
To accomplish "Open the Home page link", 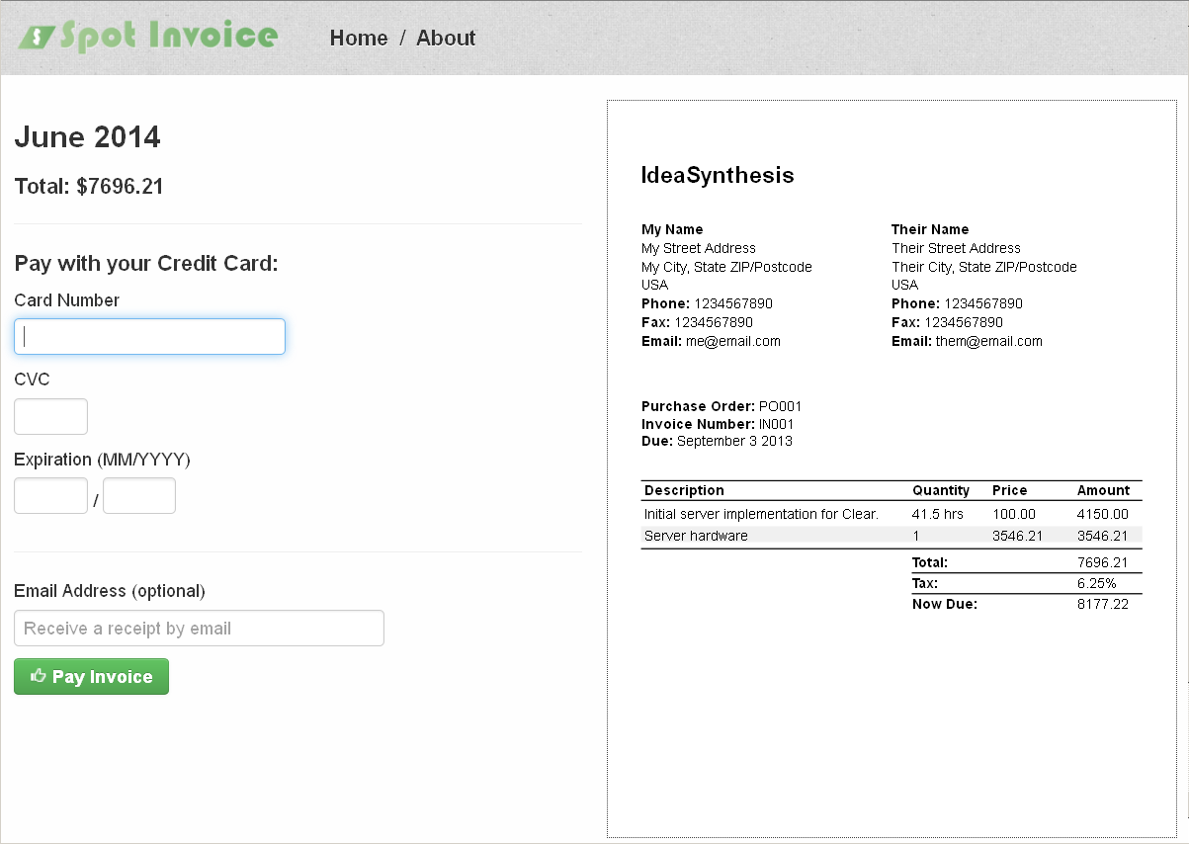I will 359,38.
